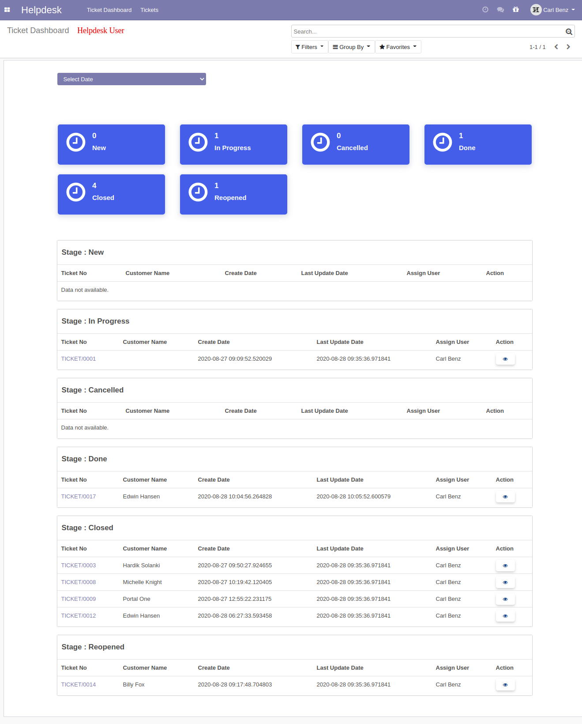
Task: Open the apps grid menu icon
Action: [x=7, y=10]
